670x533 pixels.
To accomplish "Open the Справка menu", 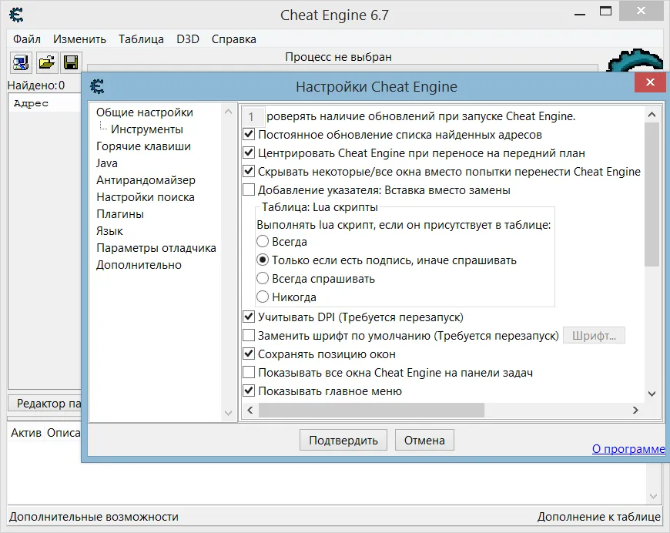I will pyautogui.click(x=234, y=39).
